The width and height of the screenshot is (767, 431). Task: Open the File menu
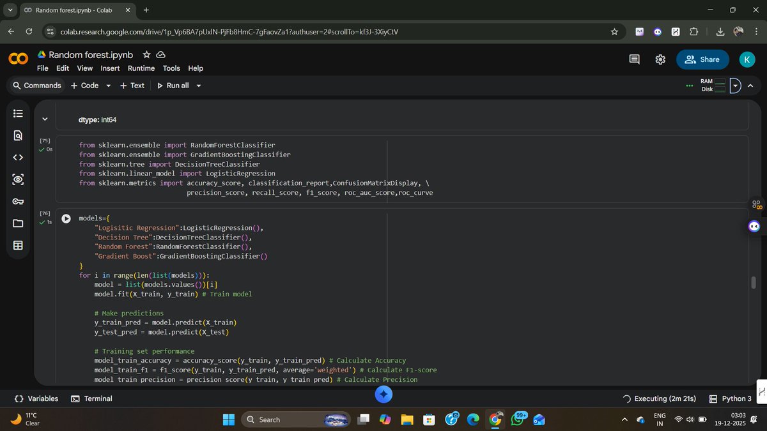tap(43, 68)
